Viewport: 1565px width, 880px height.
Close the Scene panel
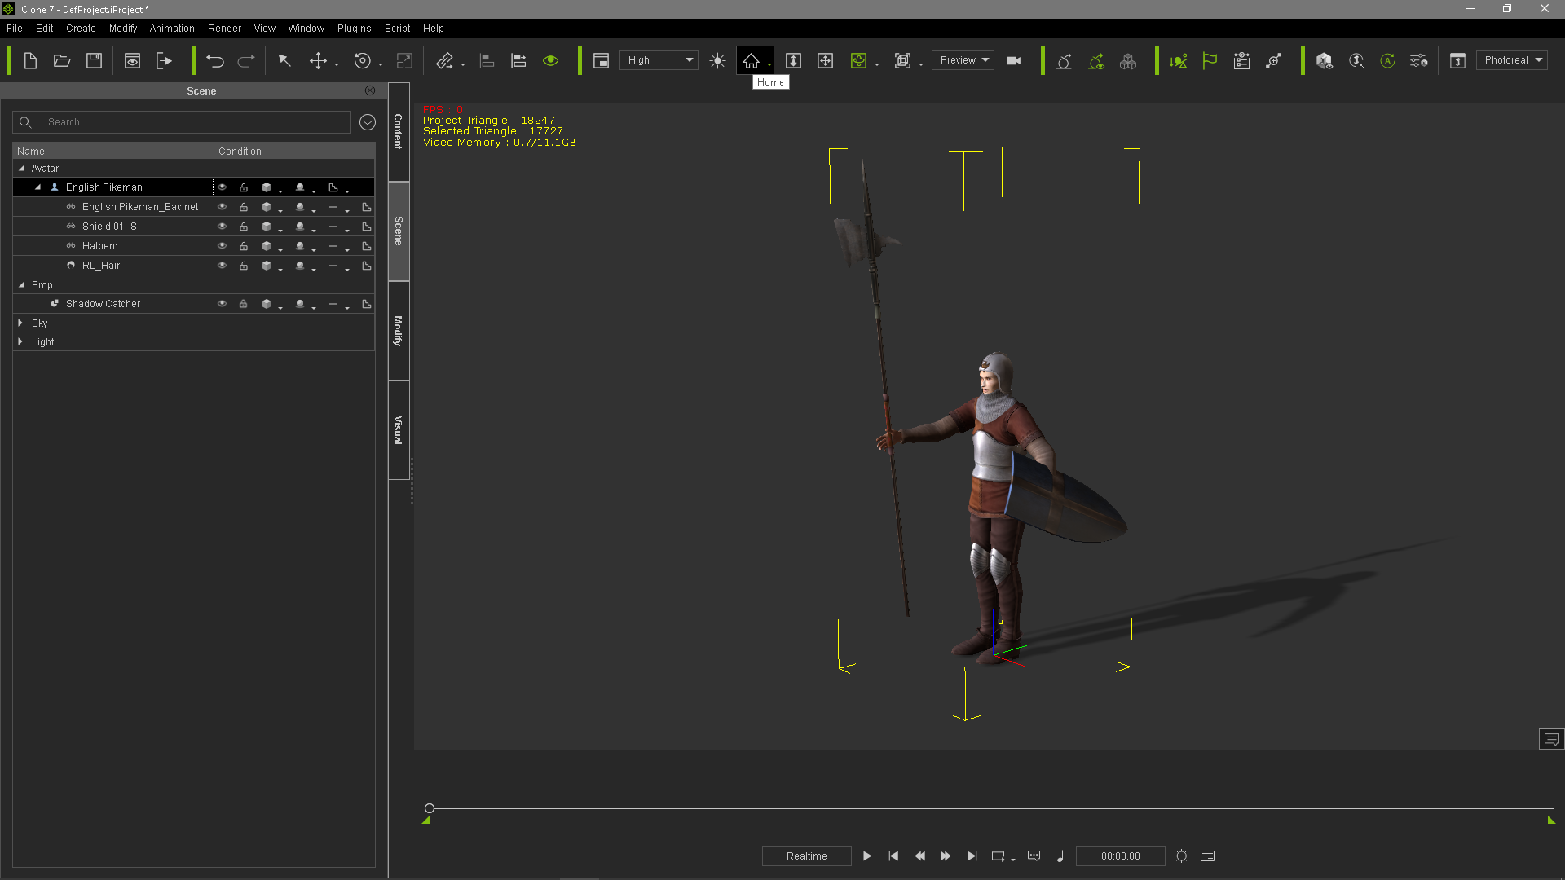(x=370, y=90)
